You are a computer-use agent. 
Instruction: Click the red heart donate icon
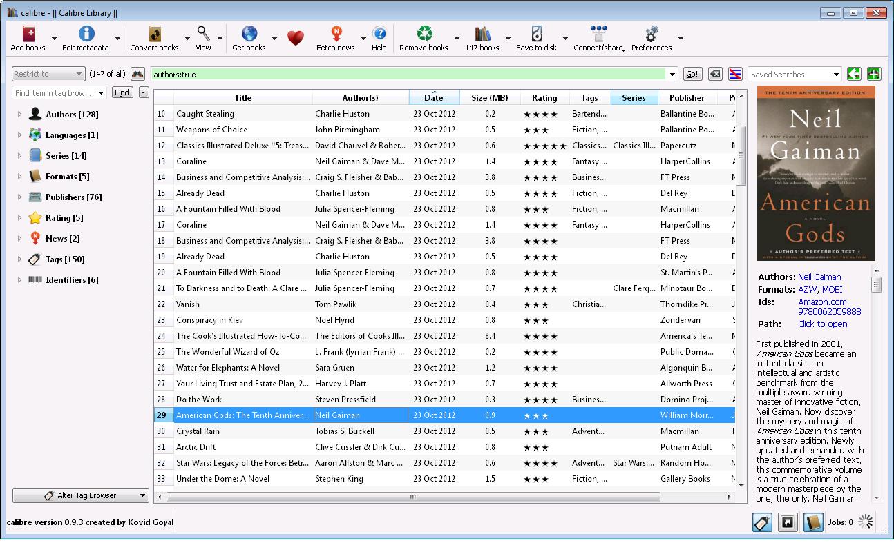(x=295, y=39)
